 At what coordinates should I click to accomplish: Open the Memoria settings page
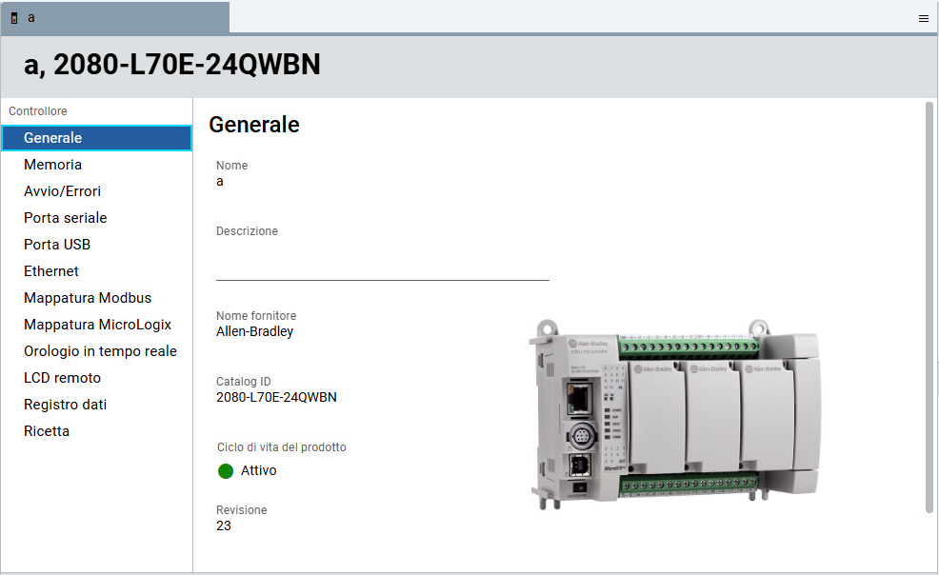(53, 165)
